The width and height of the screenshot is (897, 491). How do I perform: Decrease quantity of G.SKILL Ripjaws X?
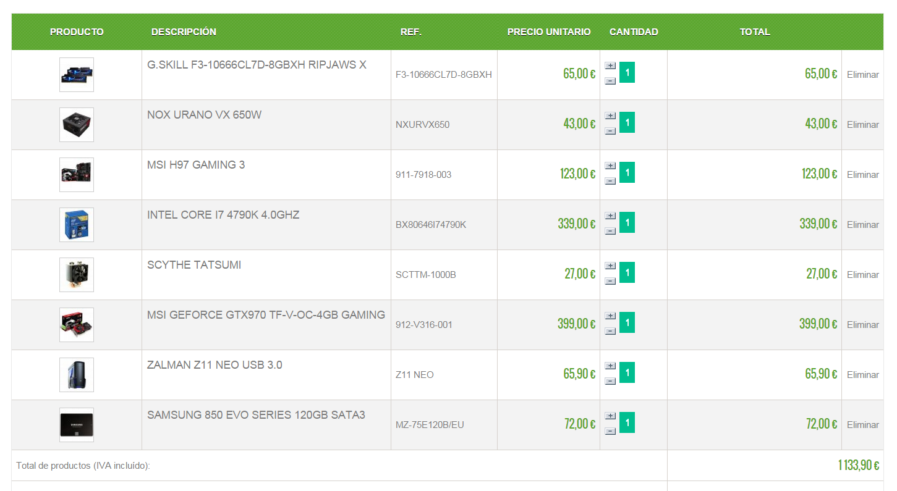pos(610,81)
